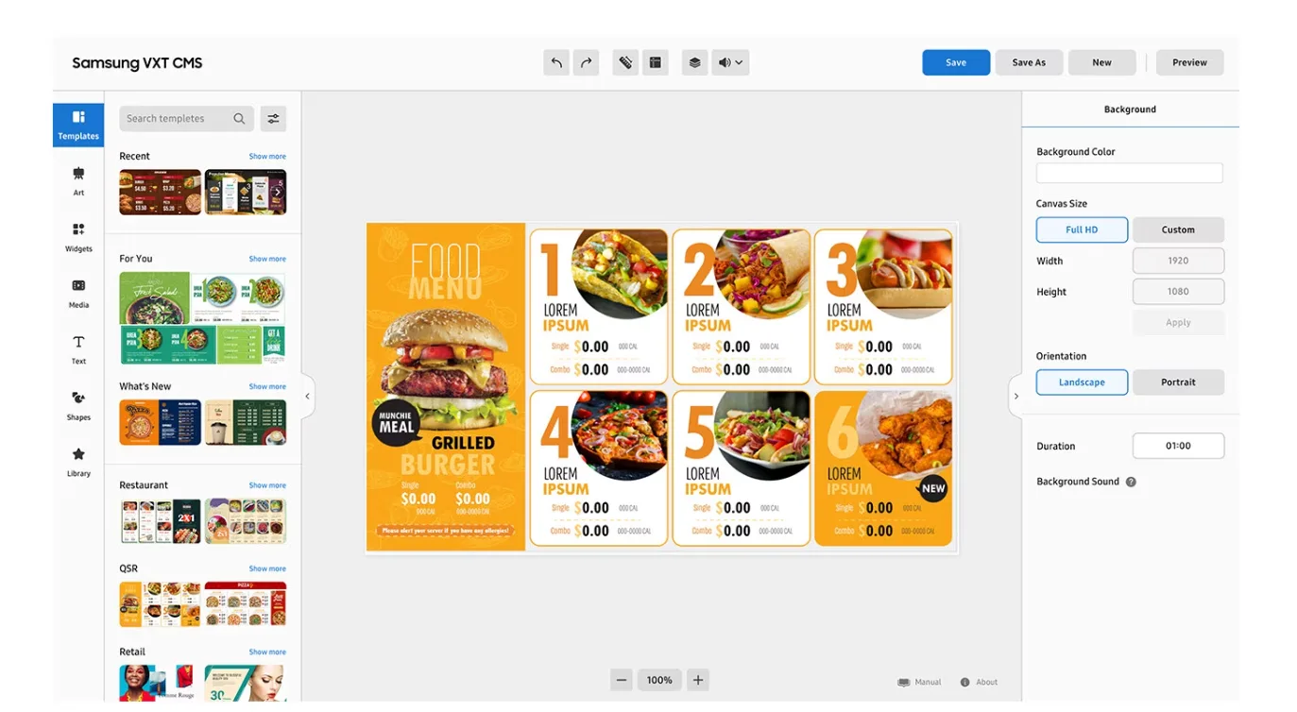
Task: Select Full HD canvas size
Action: (1082, 229)
